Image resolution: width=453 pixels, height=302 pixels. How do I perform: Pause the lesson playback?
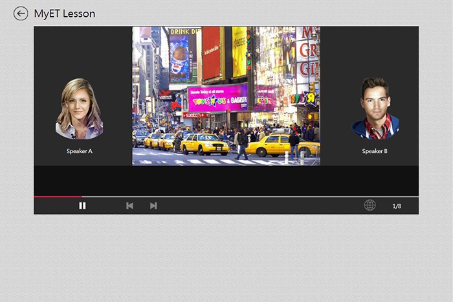pos(82,205)
